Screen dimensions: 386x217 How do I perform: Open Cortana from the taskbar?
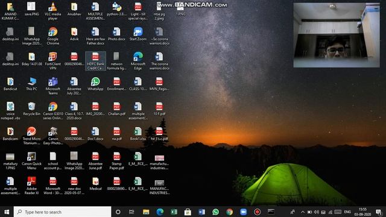(118, 212)
